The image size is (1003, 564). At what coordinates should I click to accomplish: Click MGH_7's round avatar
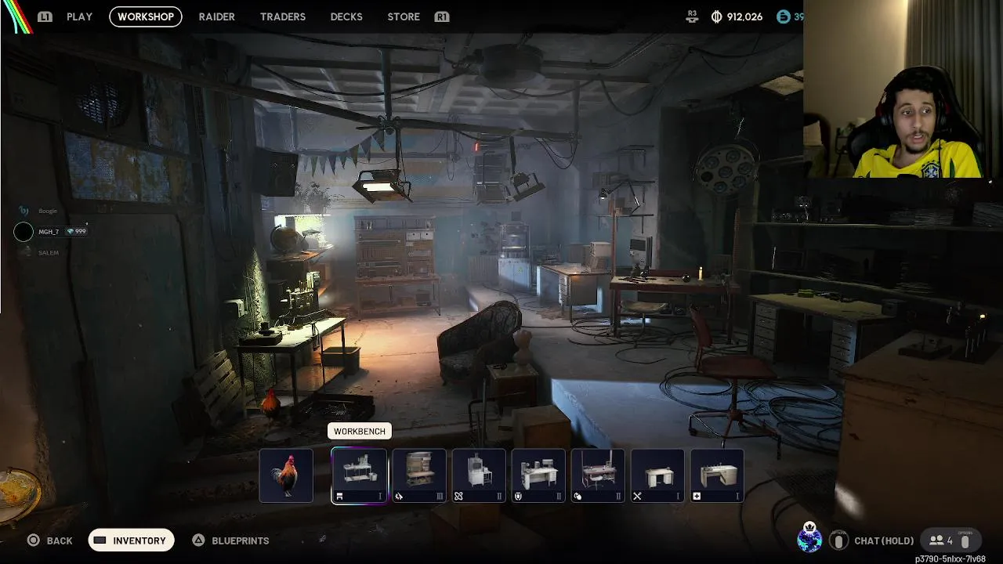(24, 232)
